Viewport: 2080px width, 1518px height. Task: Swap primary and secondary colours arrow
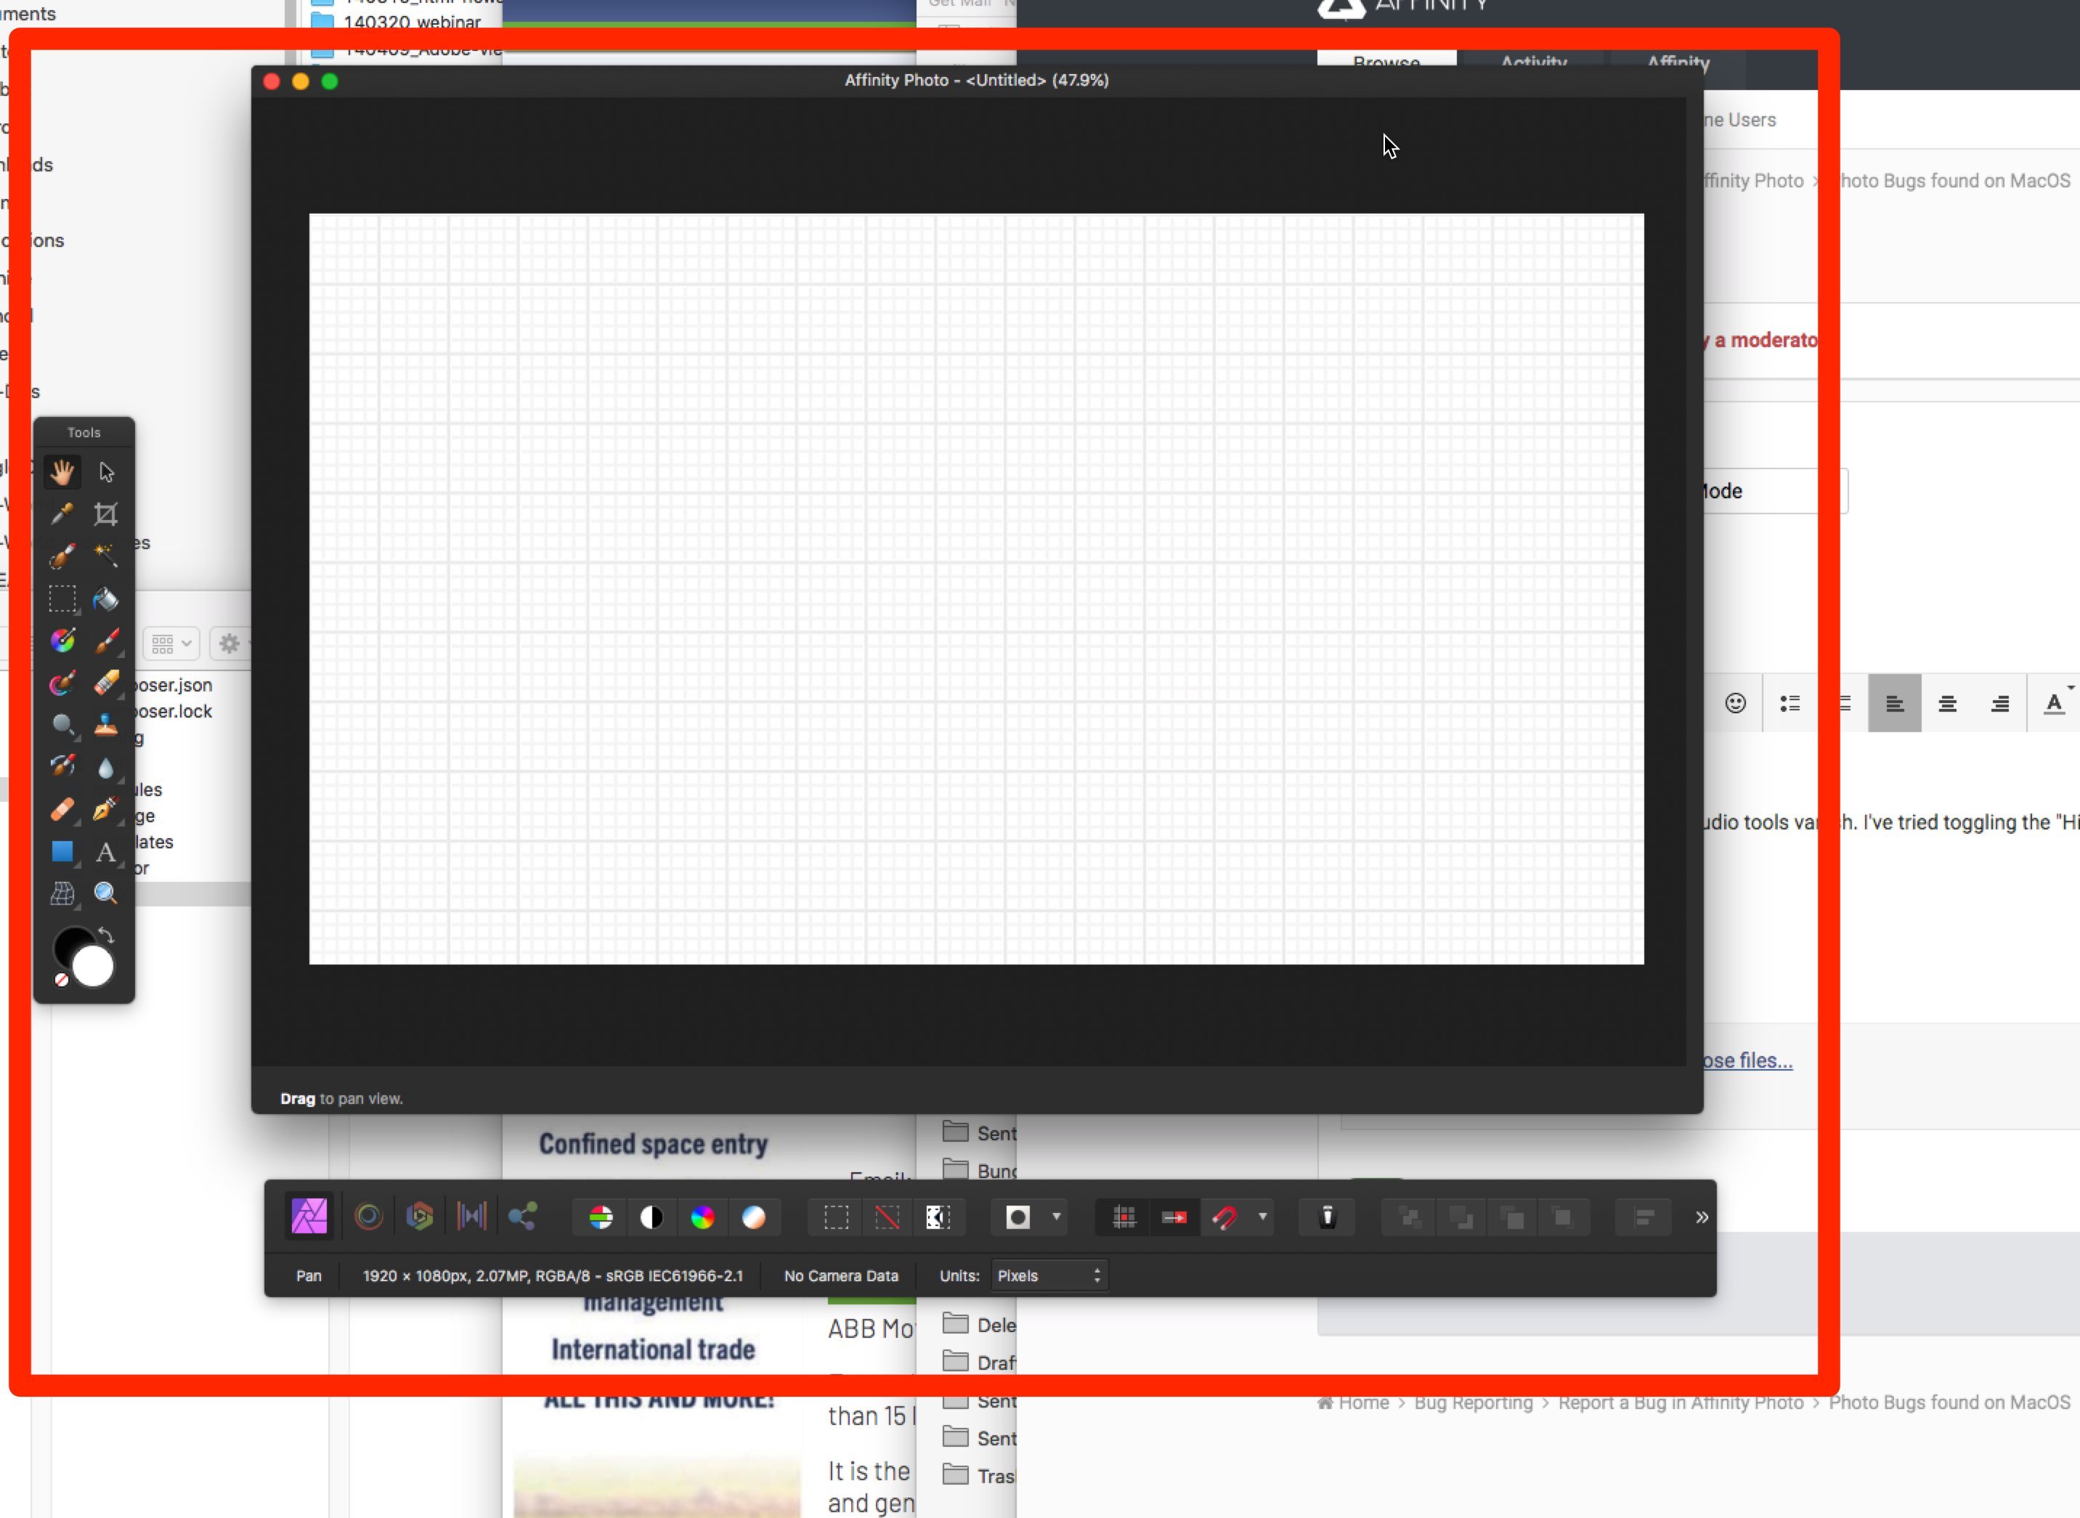click(x=105, y=936)
